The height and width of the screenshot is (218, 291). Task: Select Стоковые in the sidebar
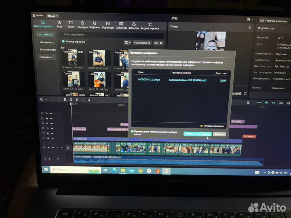47,57
